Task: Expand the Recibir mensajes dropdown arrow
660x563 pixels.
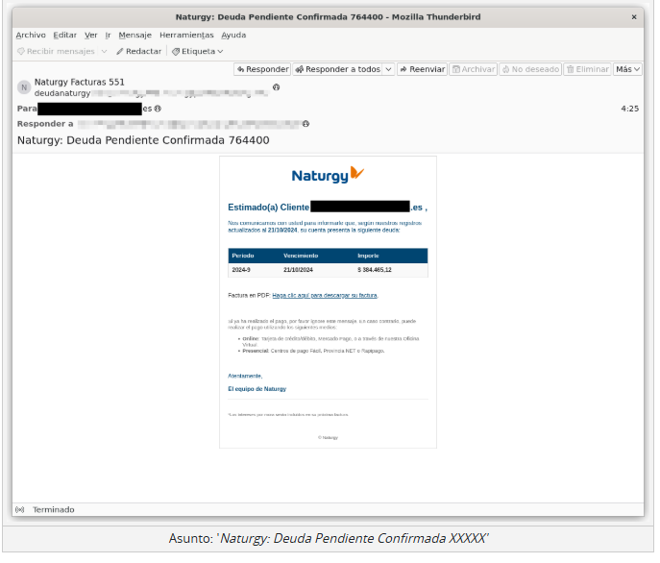Action: coord(105,51)
